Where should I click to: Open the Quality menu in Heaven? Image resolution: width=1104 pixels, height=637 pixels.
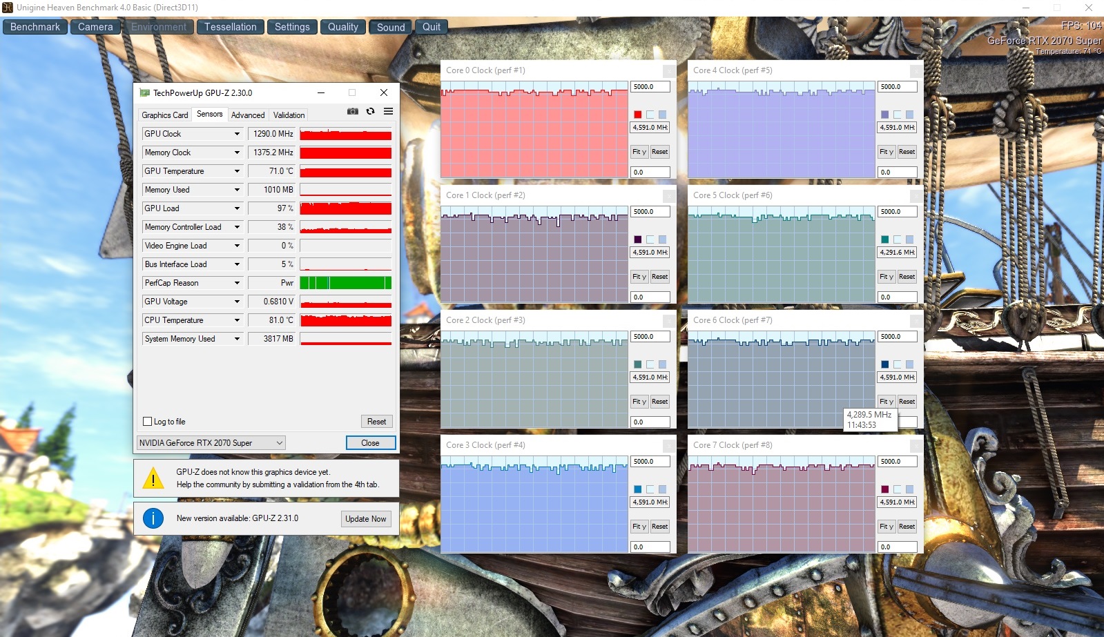(x=343, y=27)
